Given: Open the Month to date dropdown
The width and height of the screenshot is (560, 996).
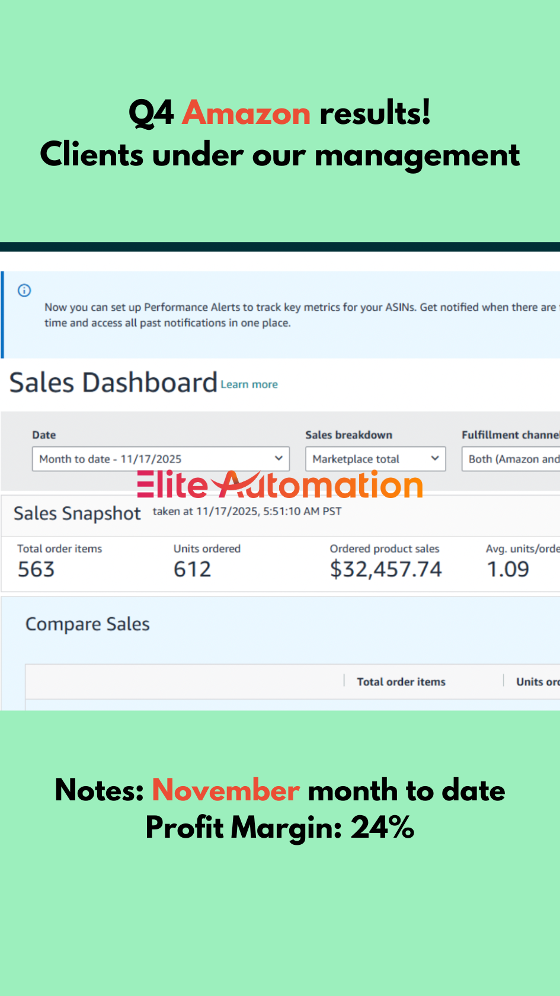Looking at the screenshot, I should coord(160,459).
